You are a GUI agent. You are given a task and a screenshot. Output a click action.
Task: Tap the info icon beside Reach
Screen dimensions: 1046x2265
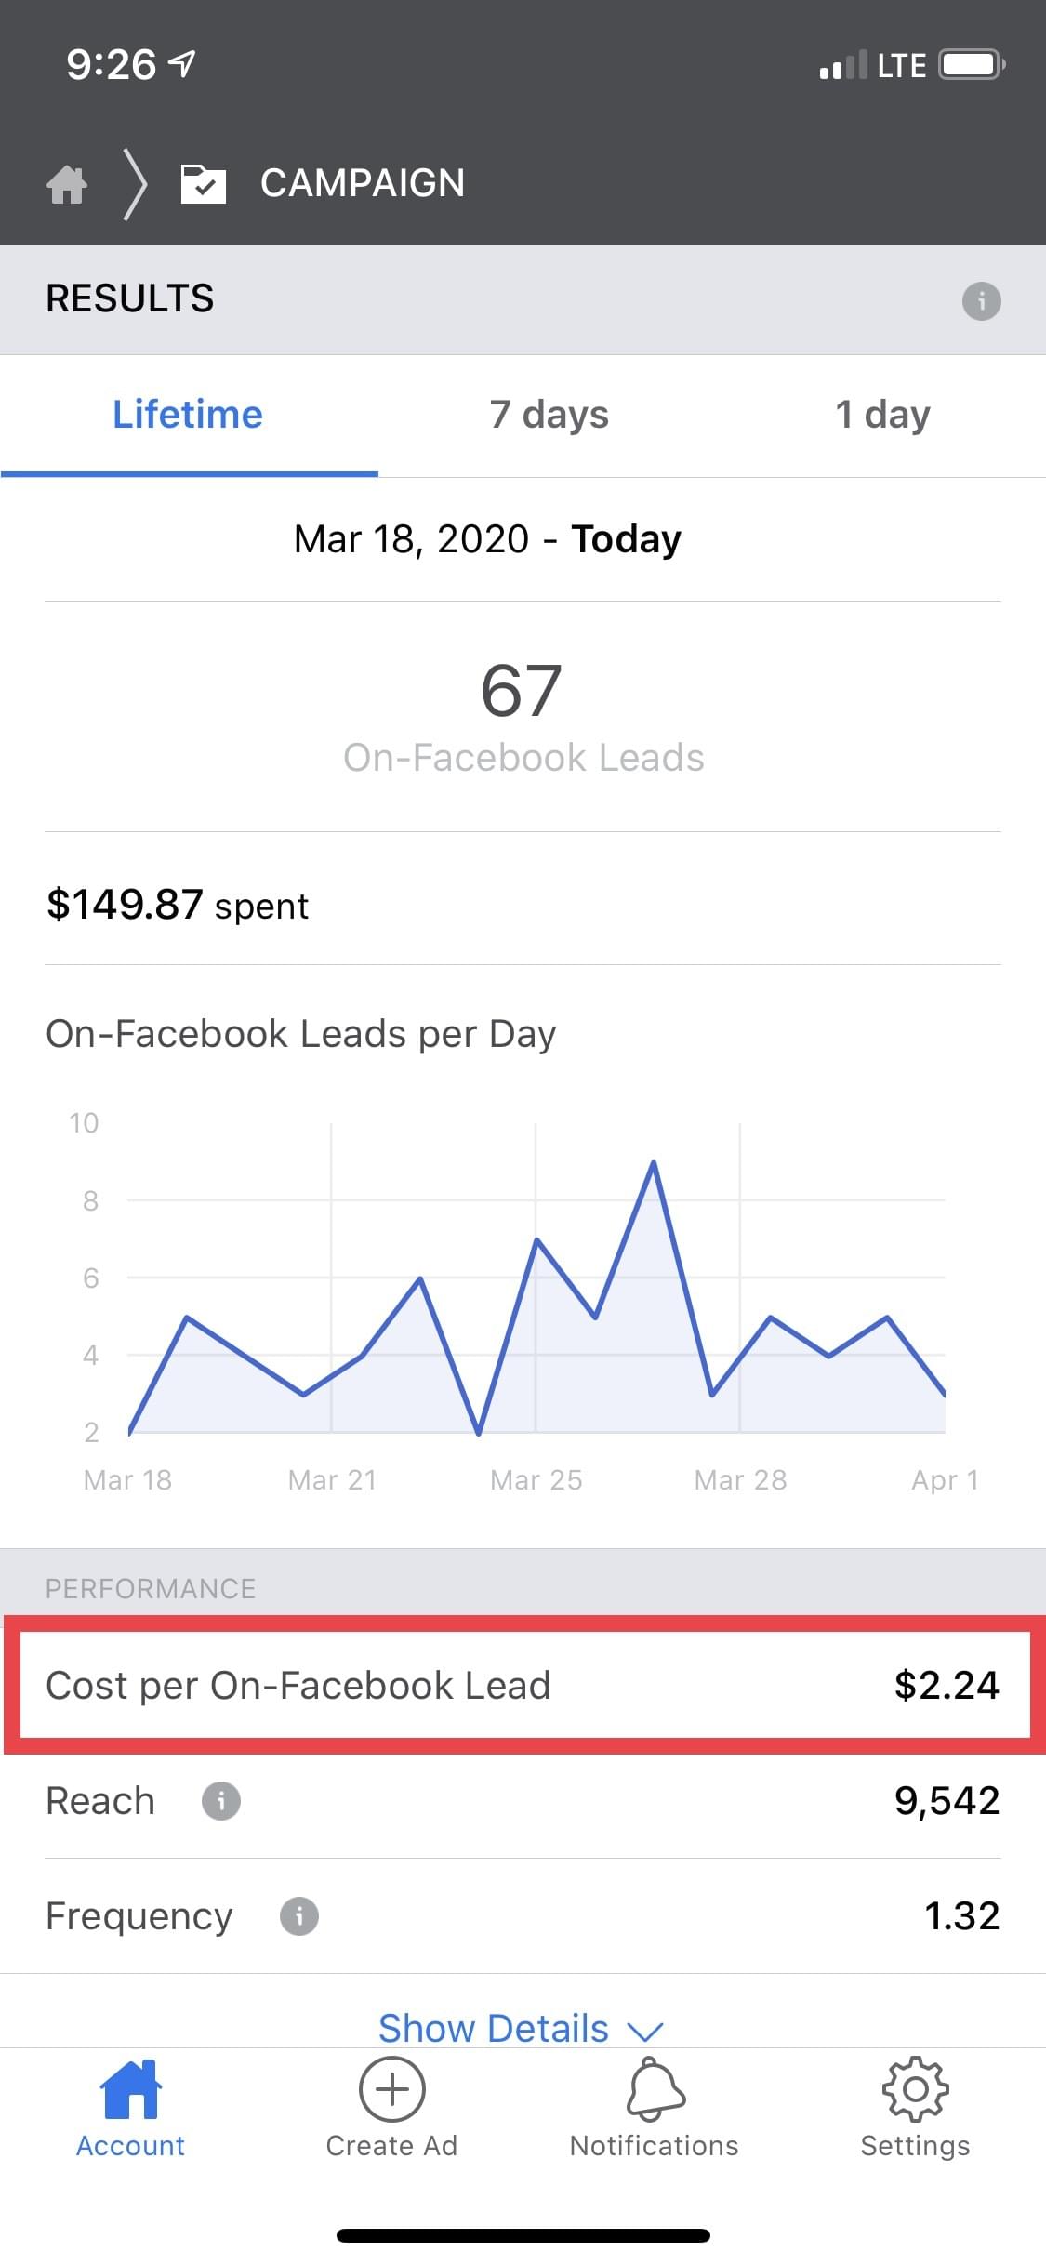click(x=221, y=1800)
